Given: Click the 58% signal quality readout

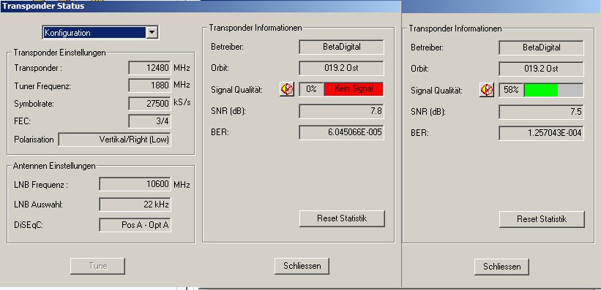Looking at the screenshot, I should pos(511,91).
